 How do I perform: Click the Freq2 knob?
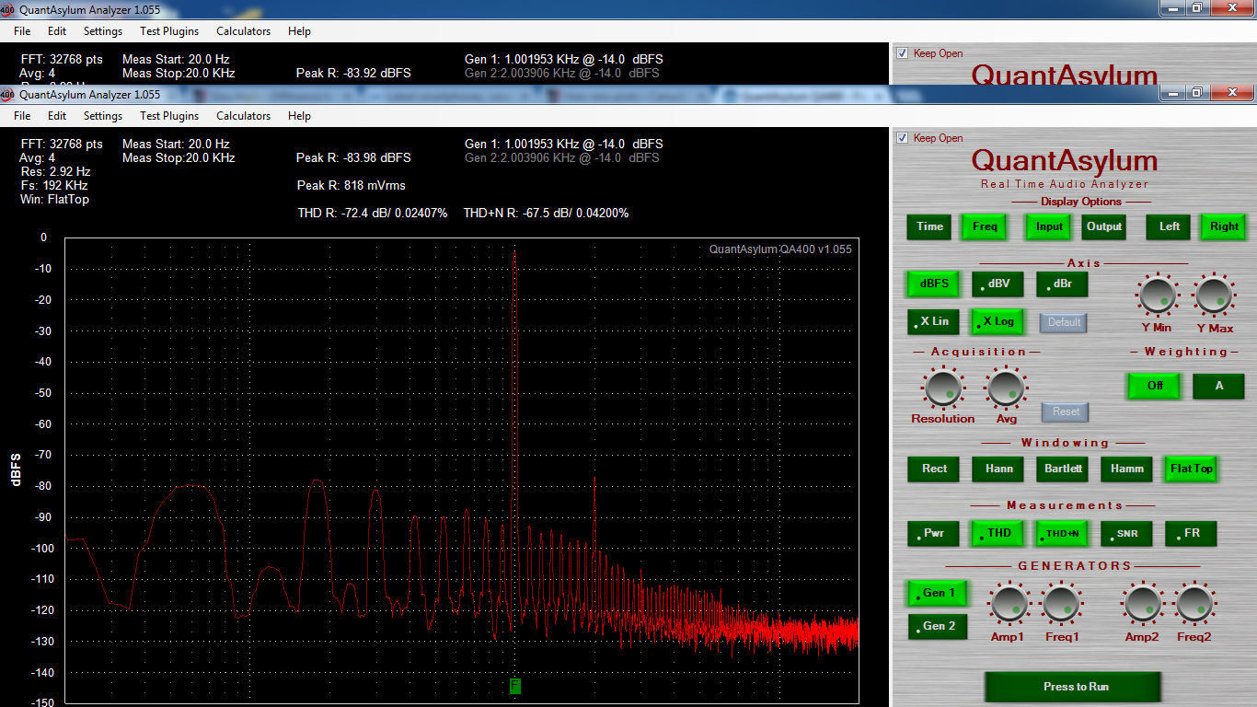click(1194, 604)
